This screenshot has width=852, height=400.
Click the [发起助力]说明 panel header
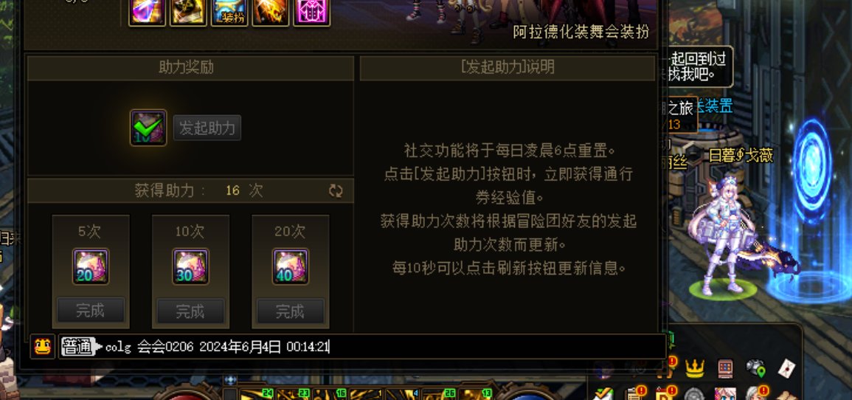(508, 68)
